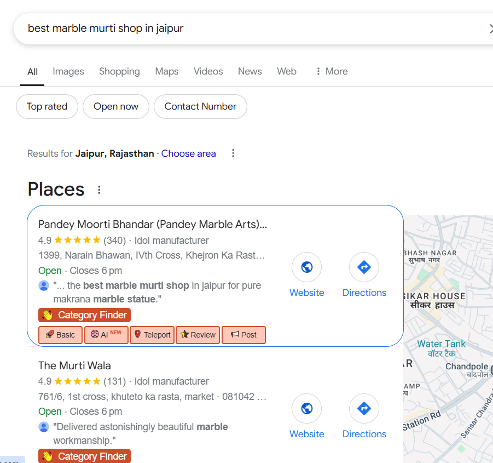493x463 pixels.
Task: Switch to the Images tab
Action: (68, 71)
